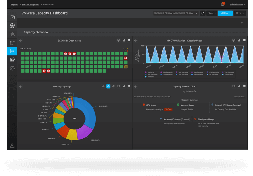This screenshot has width=253, height=176.
Task: Click move handle of VM CPU Utilization panel
Action: (x=136, y=41)
